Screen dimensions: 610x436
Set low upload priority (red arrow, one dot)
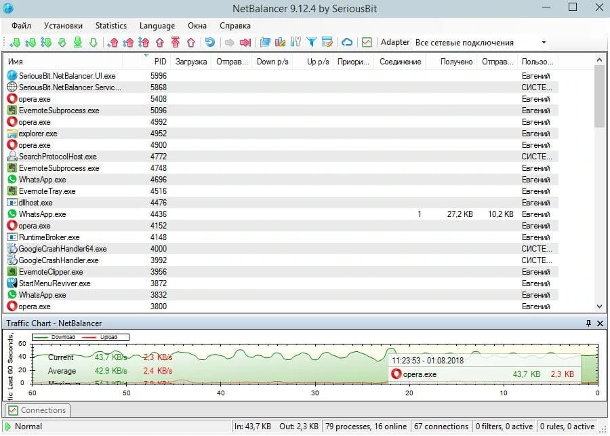point(113,42)
